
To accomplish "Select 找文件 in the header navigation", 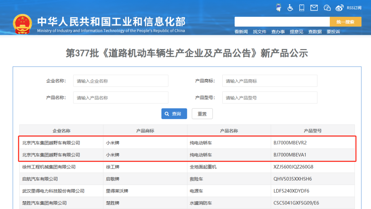I will (260, 32).
